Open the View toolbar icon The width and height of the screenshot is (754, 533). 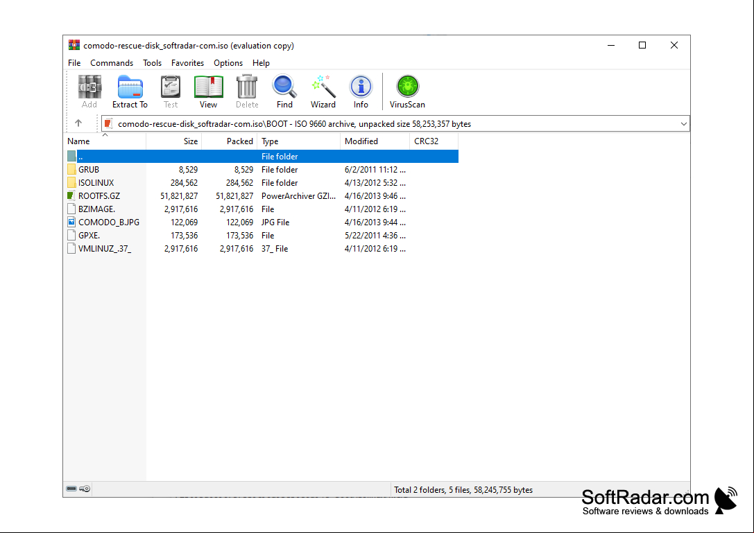click(x=208, y=87)
